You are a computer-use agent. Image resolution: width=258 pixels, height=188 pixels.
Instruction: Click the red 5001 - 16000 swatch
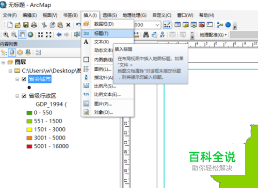click(x=29, y=146)
